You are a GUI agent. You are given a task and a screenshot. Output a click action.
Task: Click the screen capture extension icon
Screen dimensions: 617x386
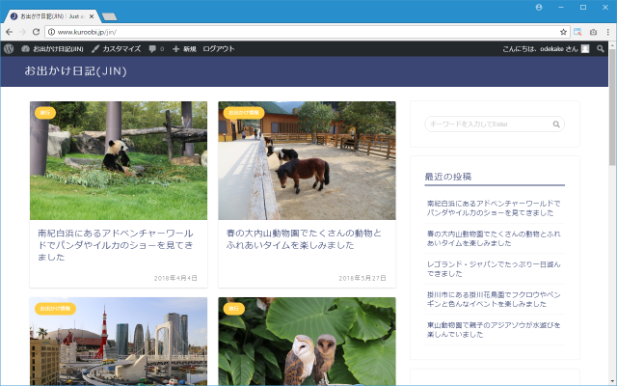tap(577, 32)
